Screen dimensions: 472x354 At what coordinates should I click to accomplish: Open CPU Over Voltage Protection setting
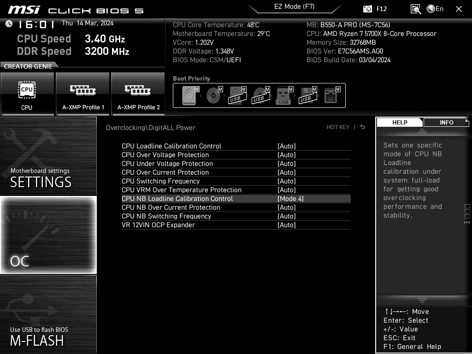point(236,155)
